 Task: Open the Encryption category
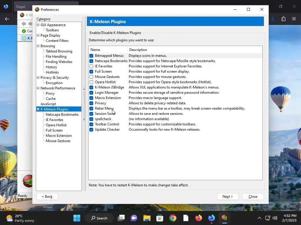coord(54,83)
